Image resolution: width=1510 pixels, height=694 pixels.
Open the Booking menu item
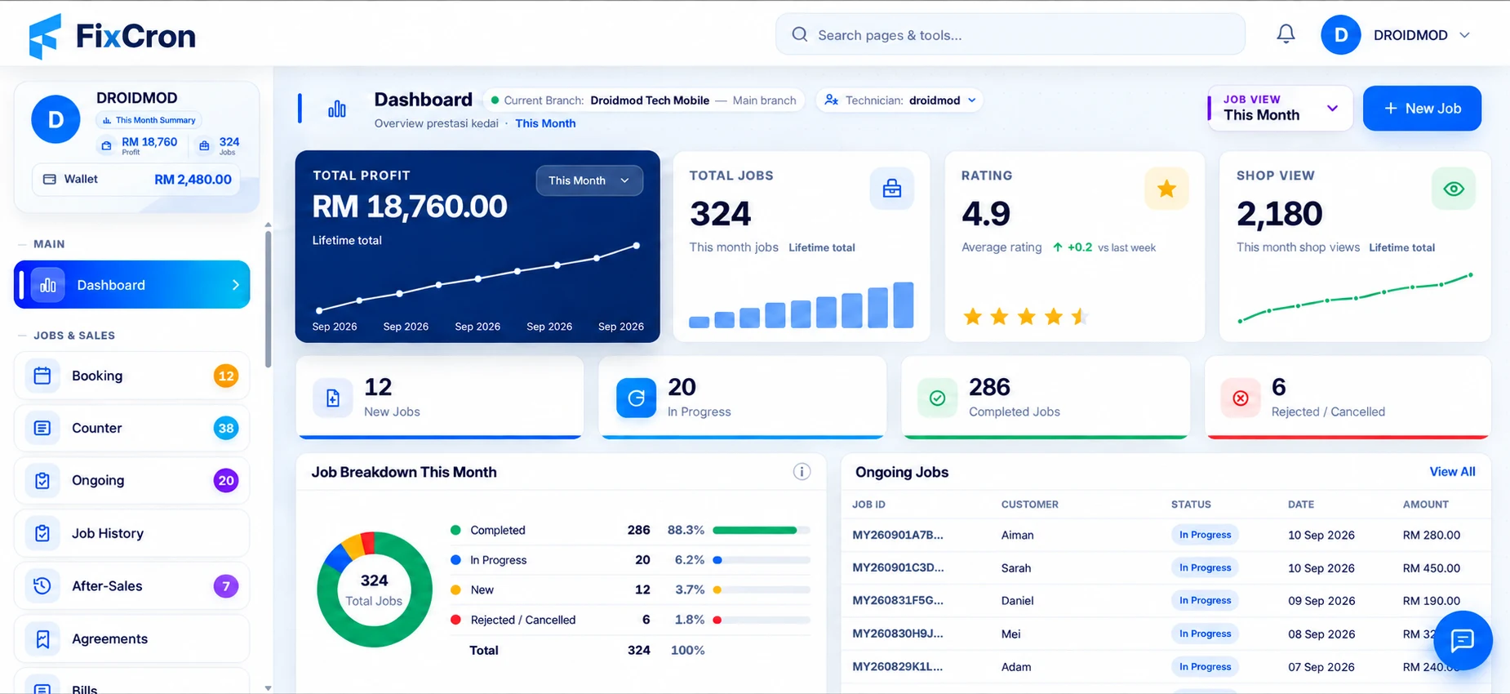pyautogui.click(x=132, y=376)
